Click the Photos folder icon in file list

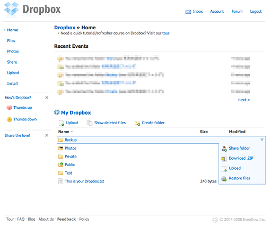60,148
